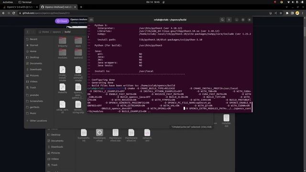
Task: Reload the GitHub page
Action: 14,13
